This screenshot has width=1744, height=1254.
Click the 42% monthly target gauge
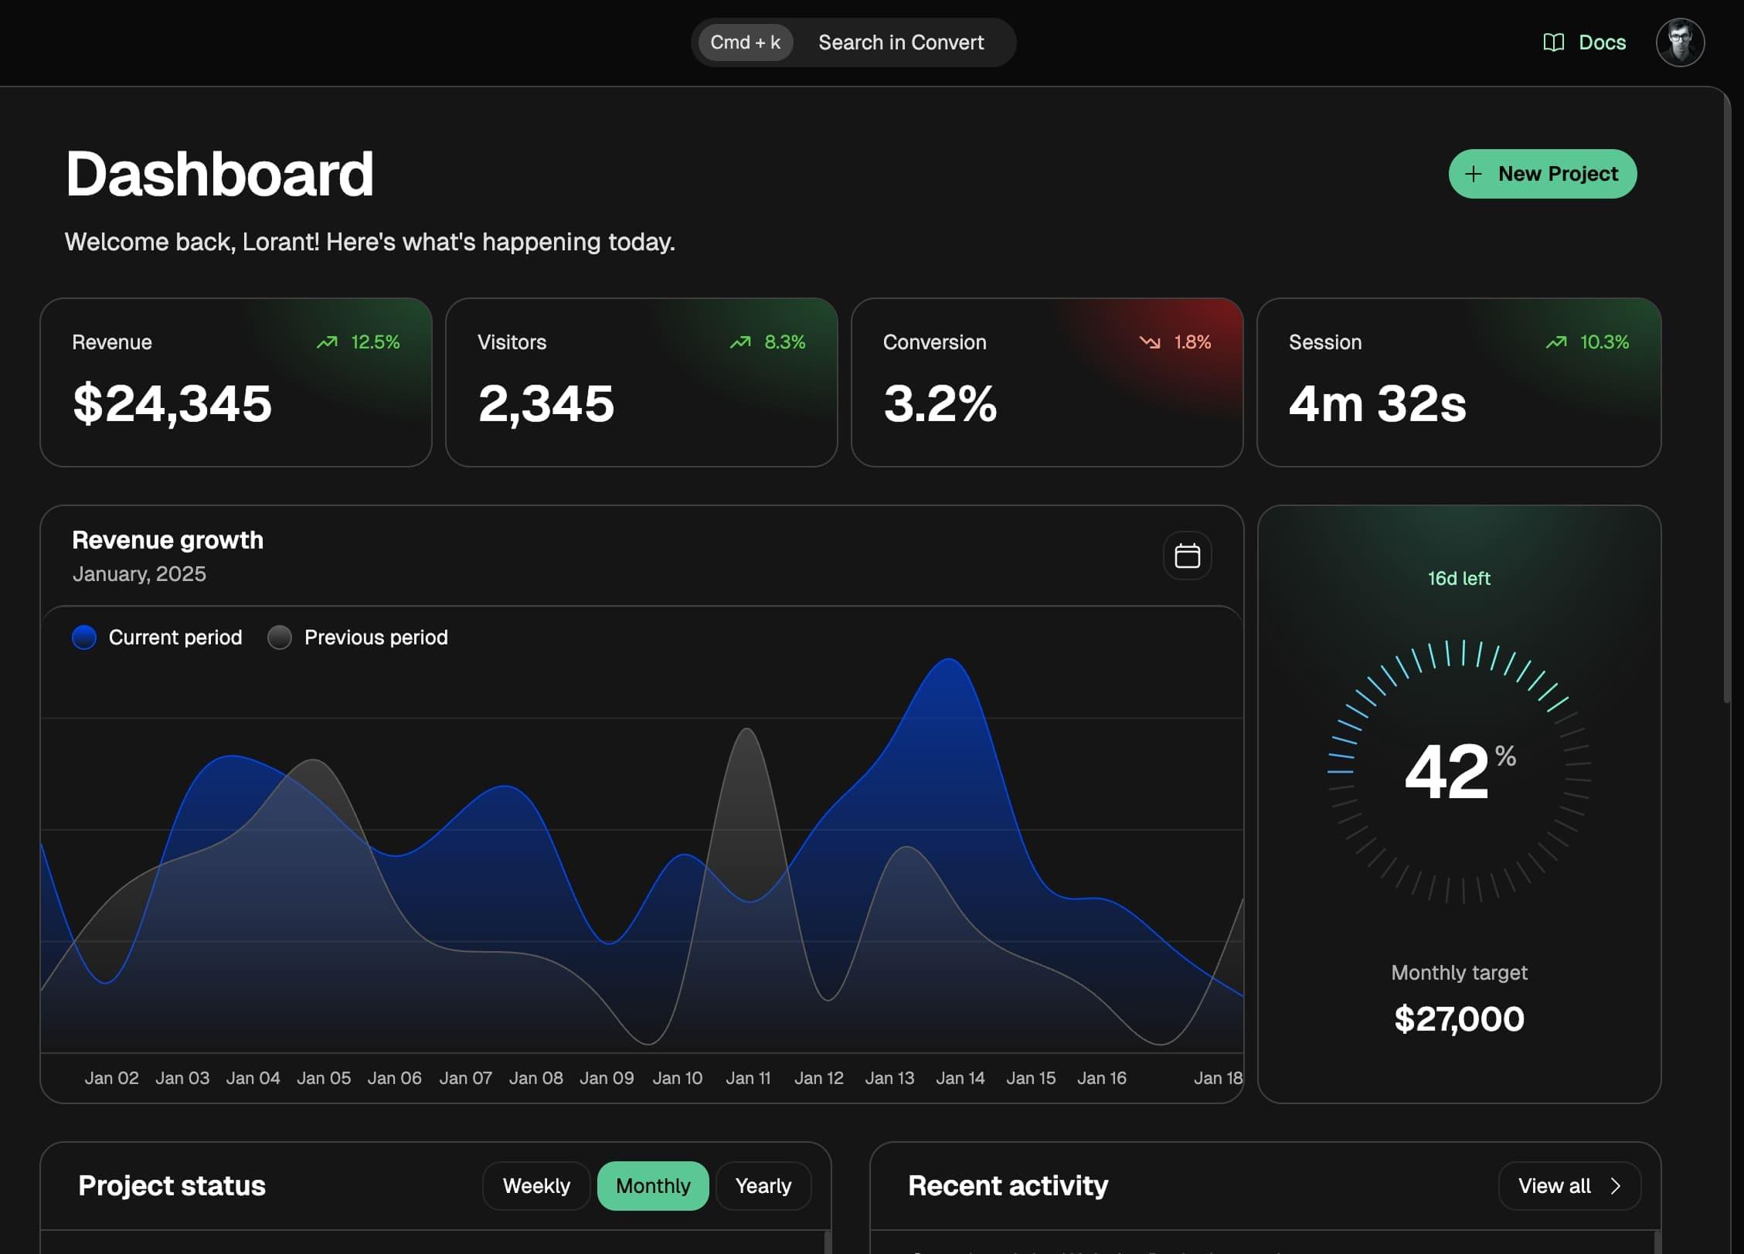pos(1459,771)
